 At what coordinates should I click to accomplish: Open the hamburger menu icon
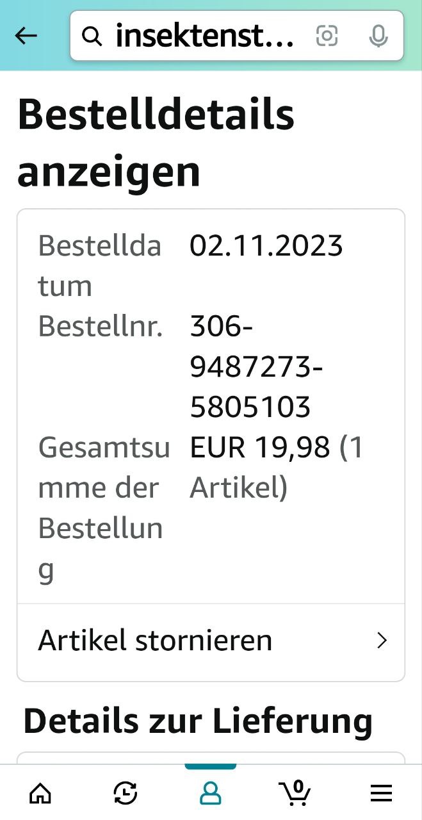point(381,794)
